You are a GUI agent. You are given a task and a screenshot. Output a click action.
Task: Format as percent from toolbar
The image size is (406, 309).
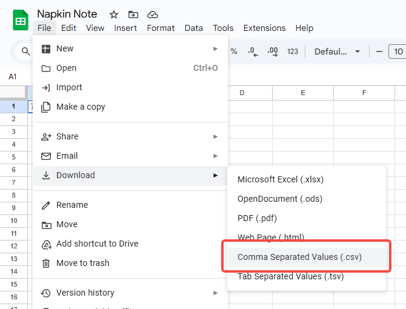click(x=234, y=51)
